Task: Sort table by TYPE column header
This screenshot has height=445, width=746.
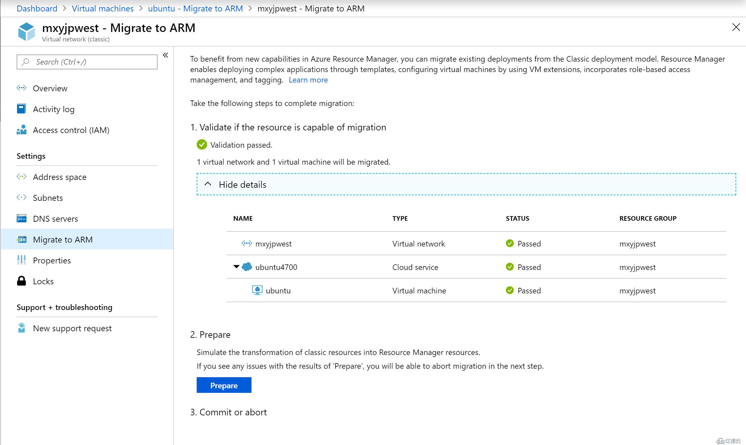Action: click(x=400, y=218)
